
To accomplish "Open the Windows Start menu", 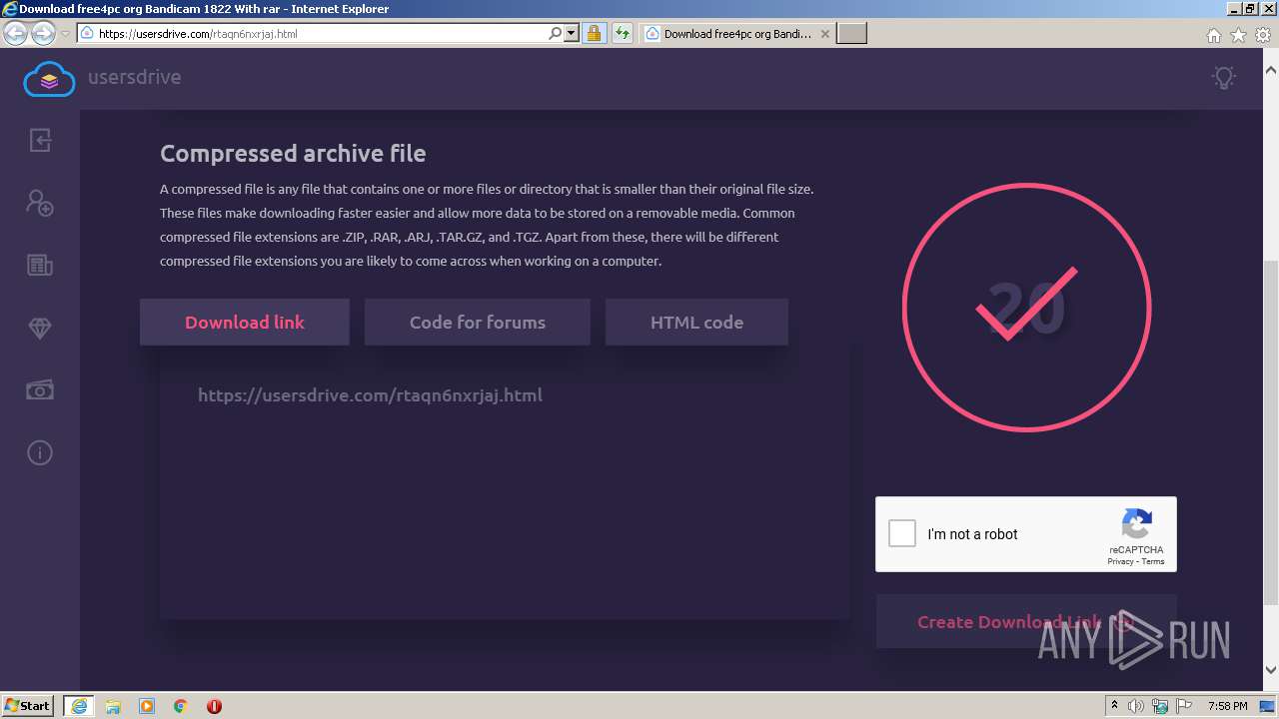I will tap(28, 705).
